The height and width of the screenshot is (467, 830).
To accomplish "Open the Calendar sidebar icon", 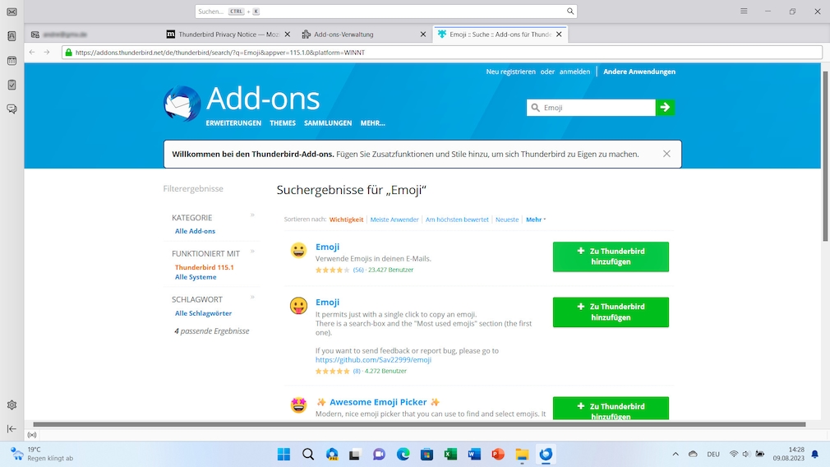I will 12,61.
